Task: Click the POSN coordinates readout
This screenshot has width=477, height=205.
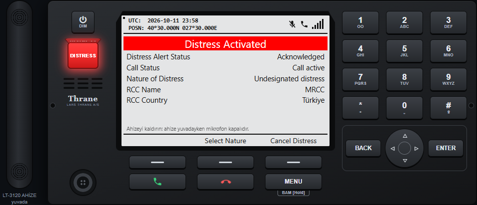Action: 173,28
